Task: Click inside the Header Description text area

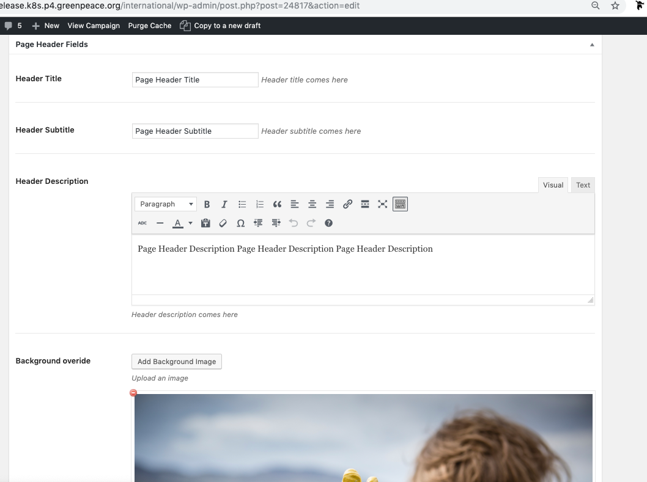Action: (363, 265)
